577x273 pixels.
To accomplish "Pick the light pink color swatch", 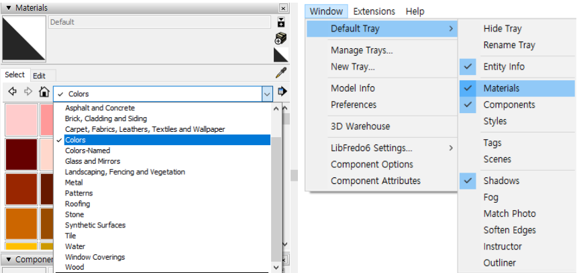I will point(21,120).
